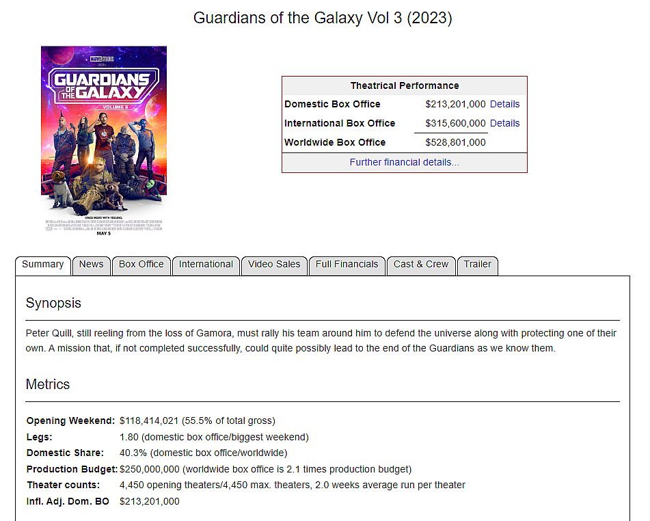Viewport: 650px width, 521px height.
Task: Open the Box Office tab
Action: [x=141, y=265]
